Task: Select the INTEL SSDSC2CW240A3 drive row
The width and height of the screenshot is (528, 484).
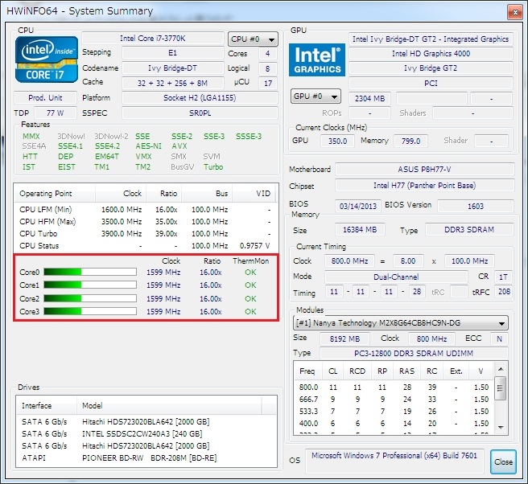Action: click(x=146, y=434)
